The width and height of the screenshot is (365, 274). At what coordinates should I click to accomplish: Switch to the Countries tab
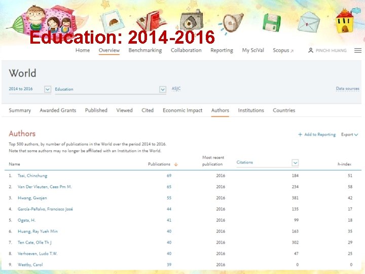[x=284, y=111]
